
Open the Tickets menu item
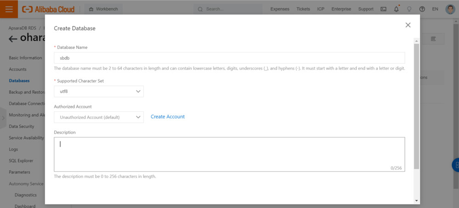coord(303,9)
